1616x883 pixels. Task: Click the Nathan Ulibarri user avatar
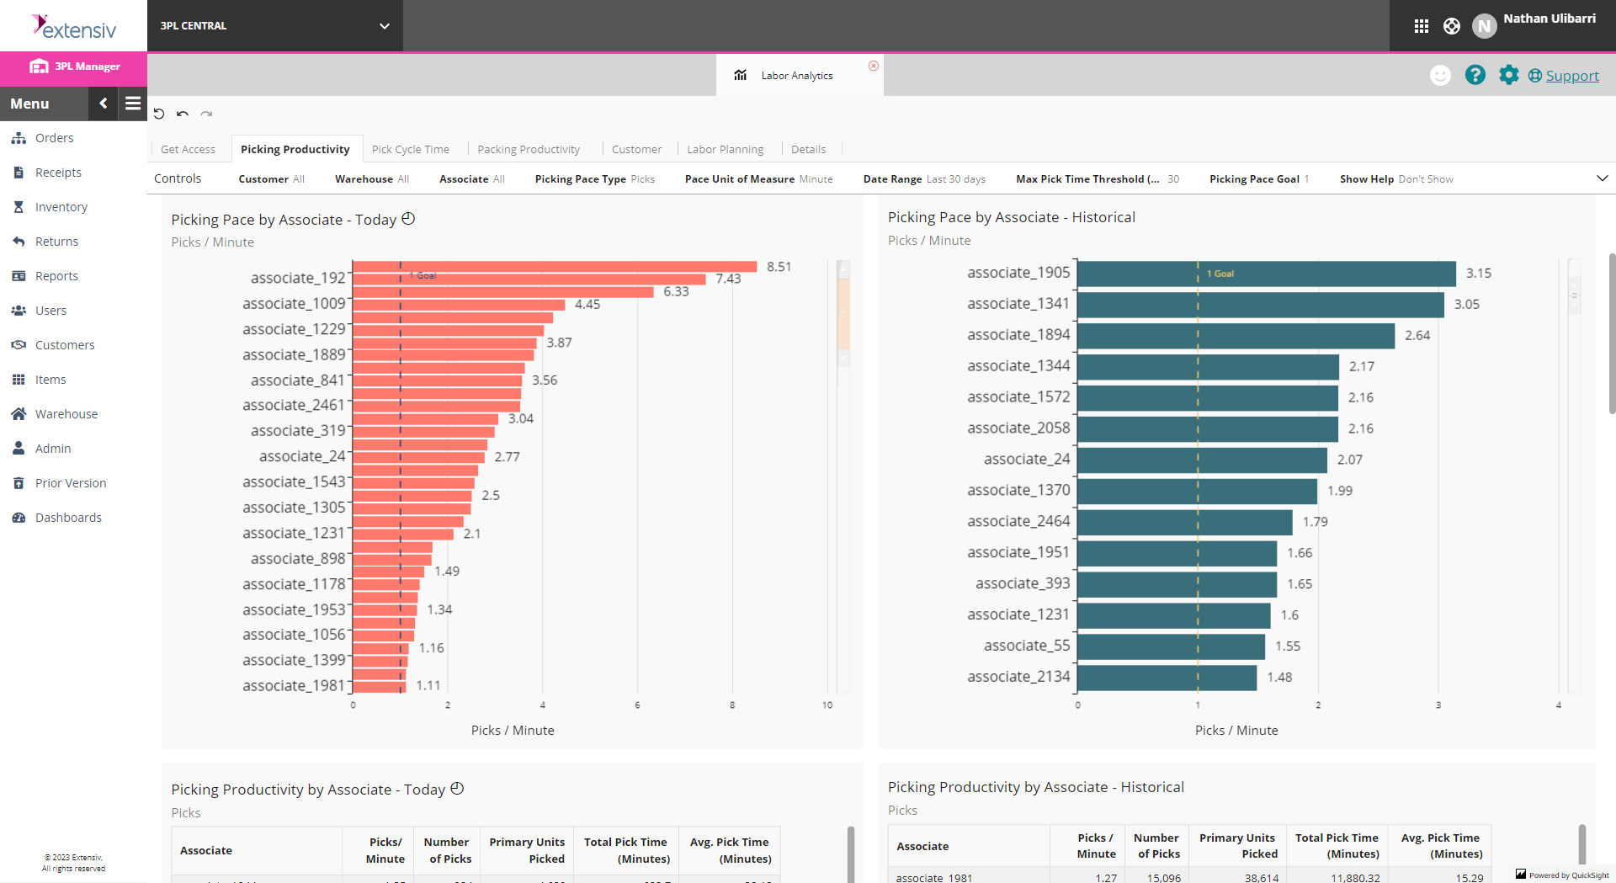[x=1484, y=25]
